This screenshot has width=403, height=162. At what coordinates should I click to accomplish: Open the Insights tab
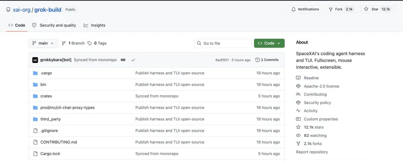(x=94, y=25)
